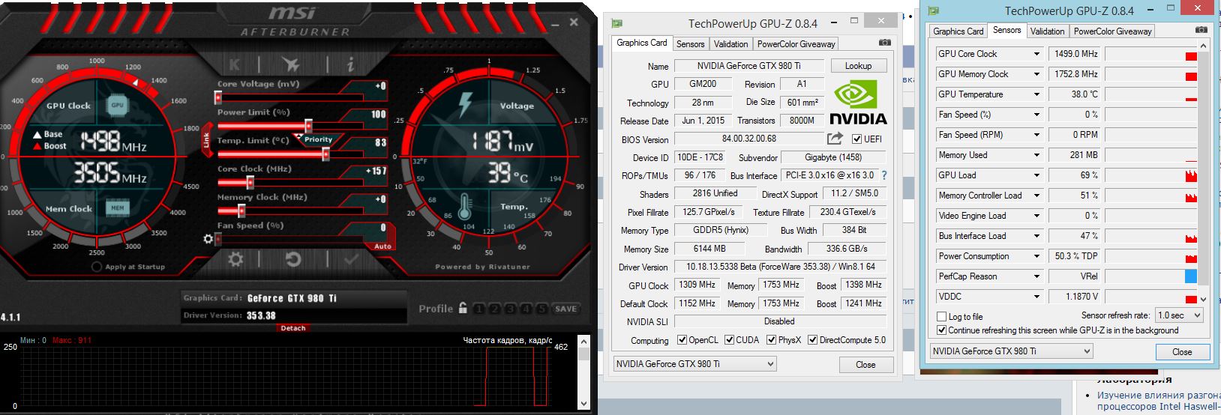Screen dimensions: 1221x415
Task: Open PowerColor Giveaway tab in Graphics Card window
Action: [796, 44]
